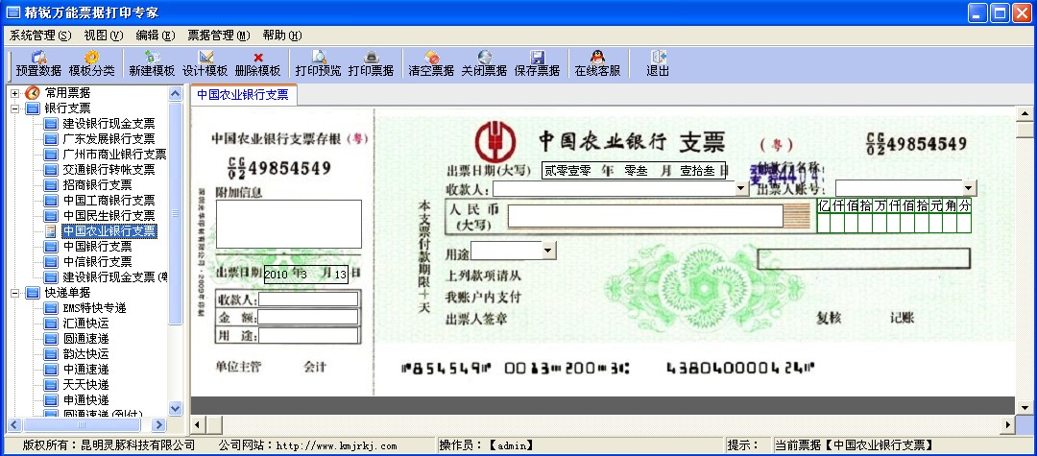Viewport: 1037px width, 456px height.
Task: Click the 银行支票 folder icon
Action: pos(33,108)
